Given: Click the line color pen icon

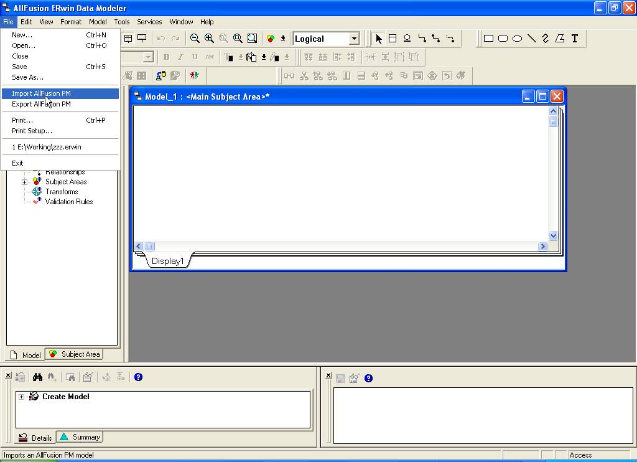Looking at the screenshot, I should [274, 57].
